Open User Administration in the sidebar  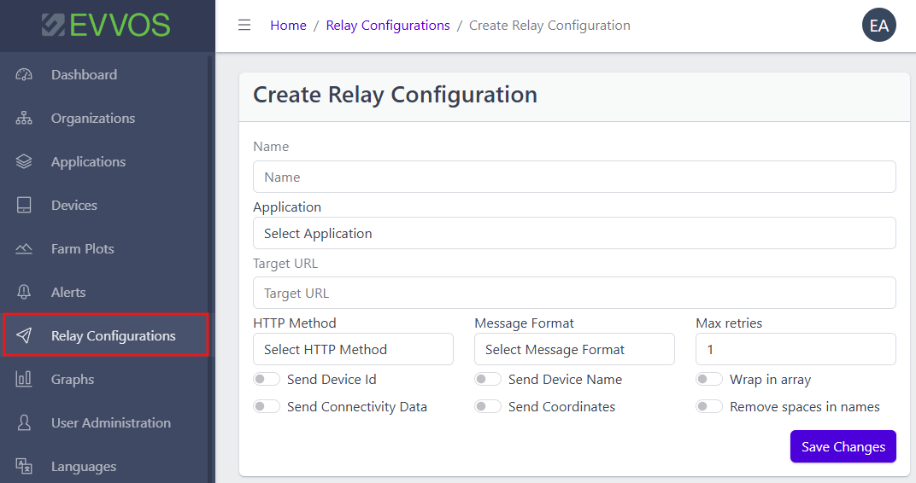click(110, 423)
